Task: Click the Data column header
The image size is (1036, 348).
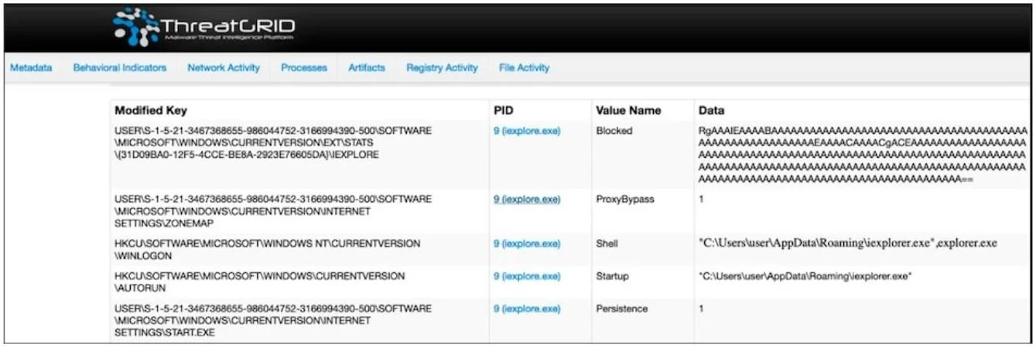Action: 711,111
